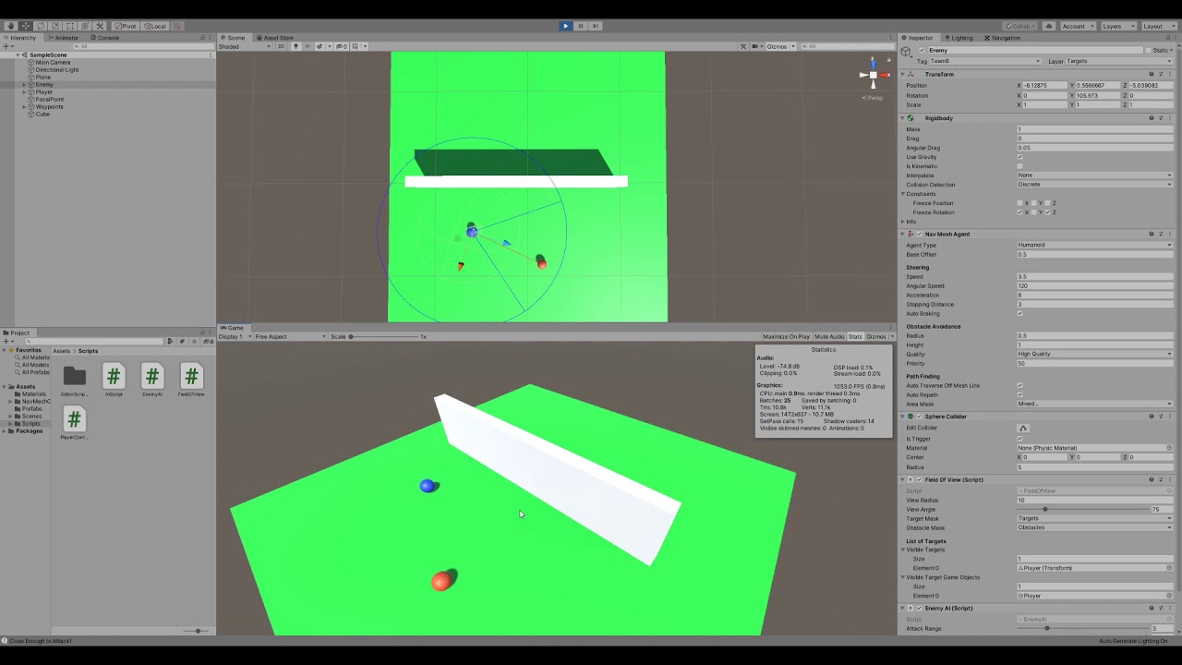Toggle Enemy object active checkbox
The width and height of the screenshot is (1182, 665).
(922, 50)
